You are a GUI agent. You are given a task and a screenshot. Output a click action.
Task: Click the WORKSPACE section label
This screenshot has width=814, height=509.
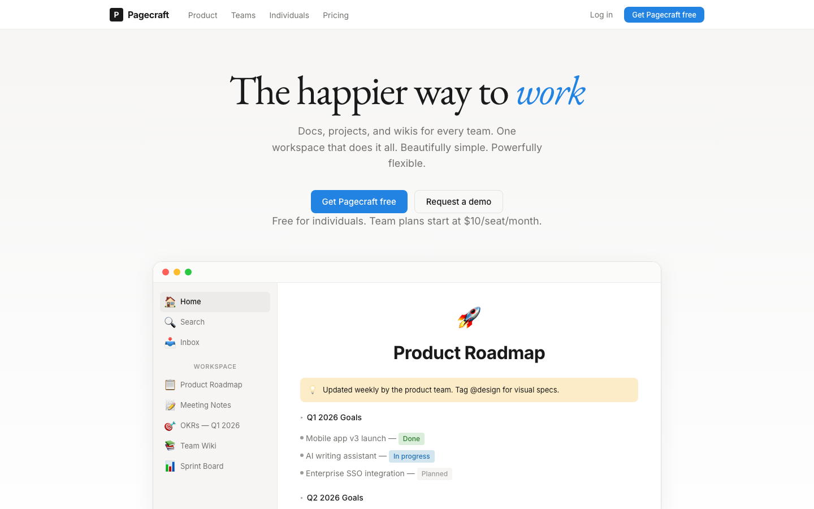point(215,367)
